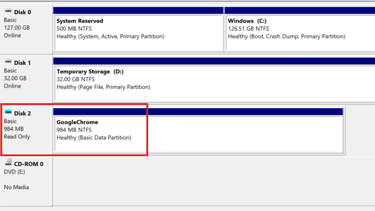Click the Basic type under Disk 2

point(10,121)
